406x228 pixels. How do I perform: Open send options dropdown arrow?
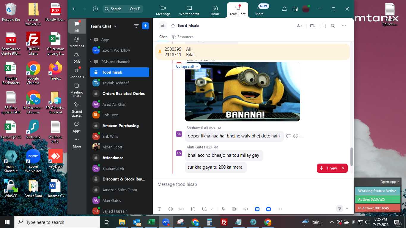point(347,209)
